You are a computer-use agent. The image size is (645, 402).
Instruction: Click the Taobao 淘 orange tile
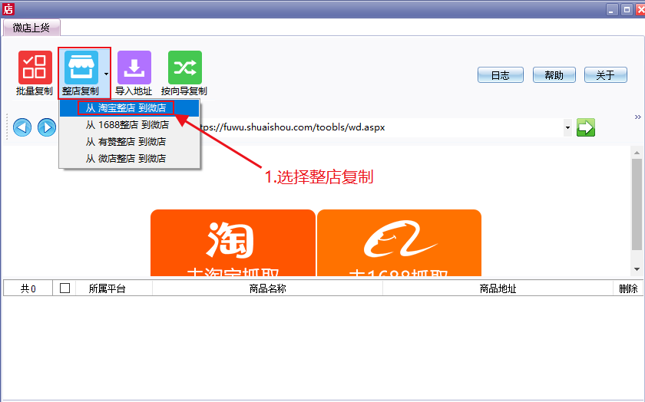coord(233,243)
